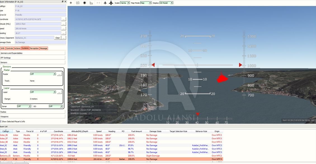Undock the Player Information panel
The width and height of the screenshot is (316, 164).
tap(62, 1)
